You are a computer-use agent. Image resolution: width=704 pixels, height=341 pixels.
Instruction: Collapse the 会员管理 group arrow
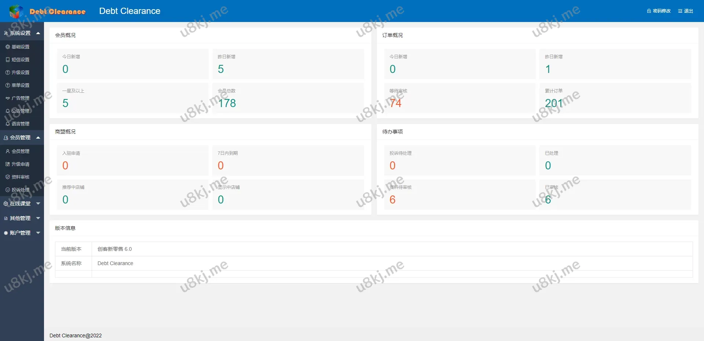pyautogui.click(x=38, y=137)
